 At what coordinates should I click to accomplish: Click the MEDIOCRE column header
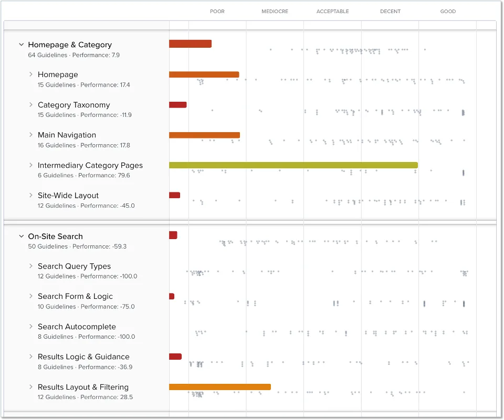[275, 11]
